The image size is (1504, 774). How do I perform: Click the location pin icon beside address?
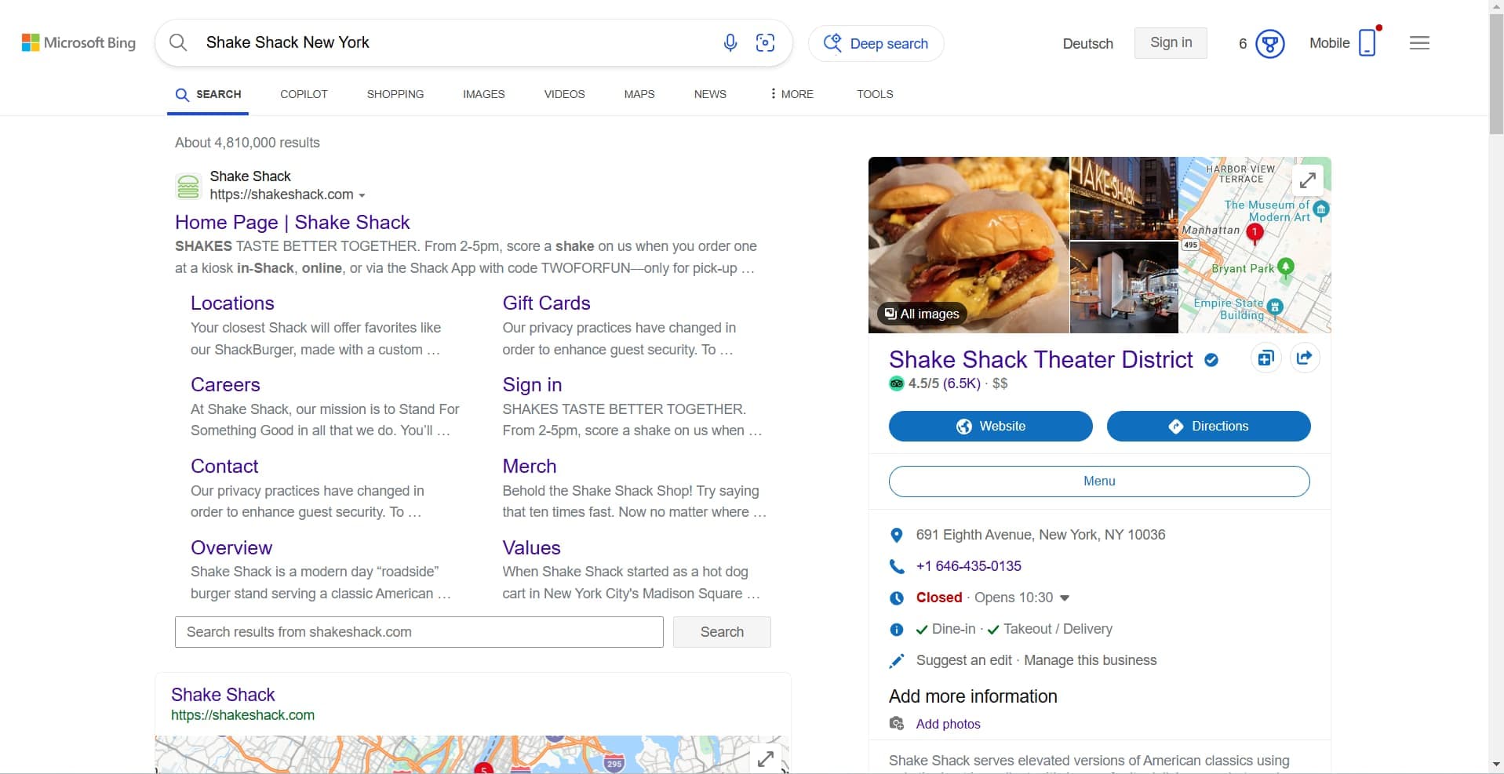point(897,535)
